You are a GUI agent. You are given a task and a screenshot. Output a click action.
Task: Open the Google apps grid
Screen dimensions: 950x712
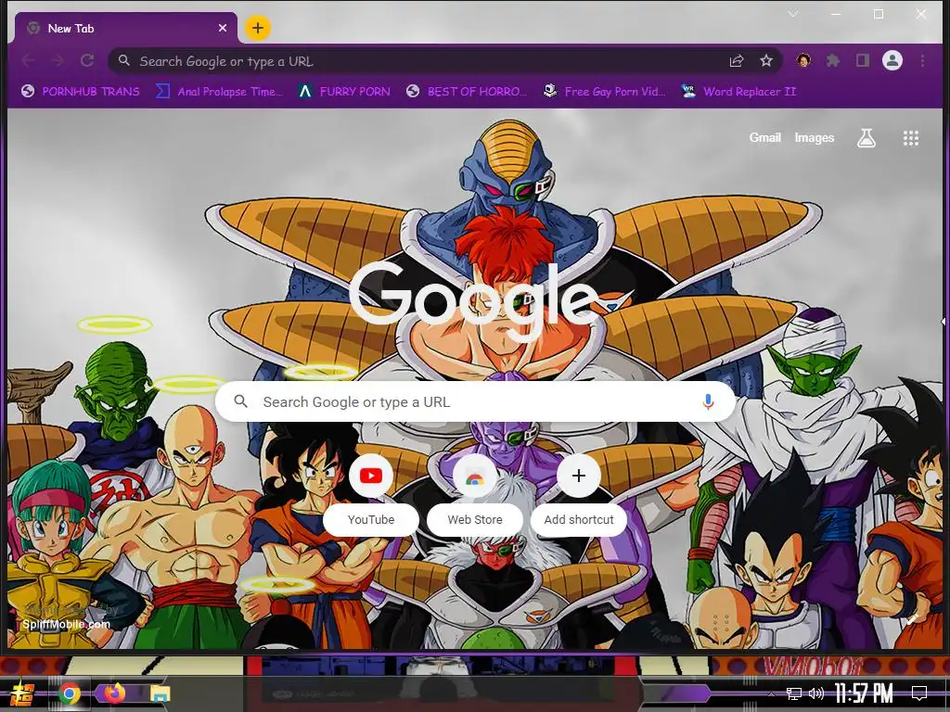pyautogui.click(x=911, y=138)
